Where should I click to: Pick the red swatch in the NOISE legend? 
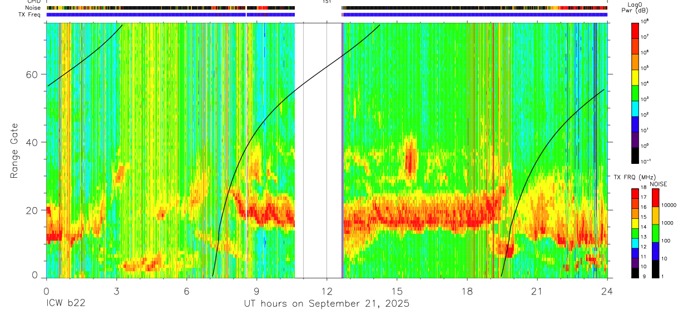click(656, 197)
